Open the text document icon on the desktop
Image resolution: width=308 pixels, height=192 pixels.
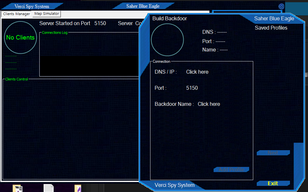[49, 188]
